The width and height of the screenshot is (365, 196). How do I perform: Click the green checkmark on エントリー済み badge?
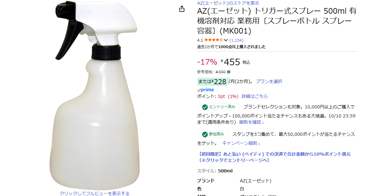click(x=205, y=107)
